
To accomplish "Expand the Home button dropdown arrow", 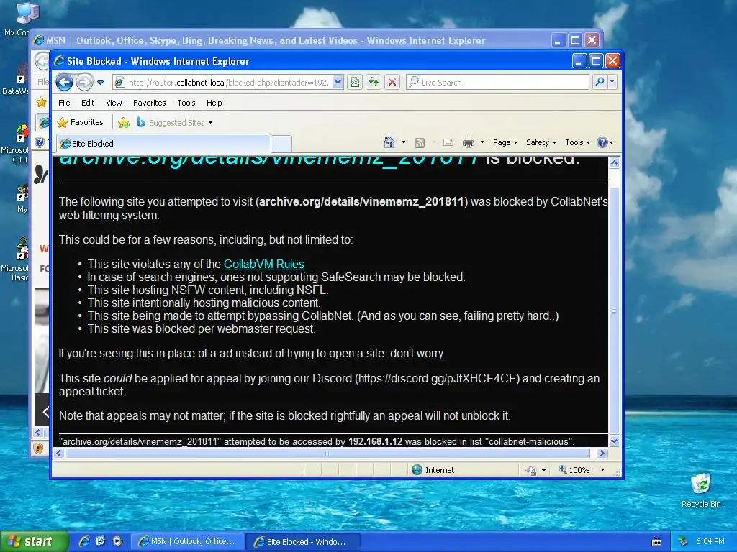I will [403, 142].
